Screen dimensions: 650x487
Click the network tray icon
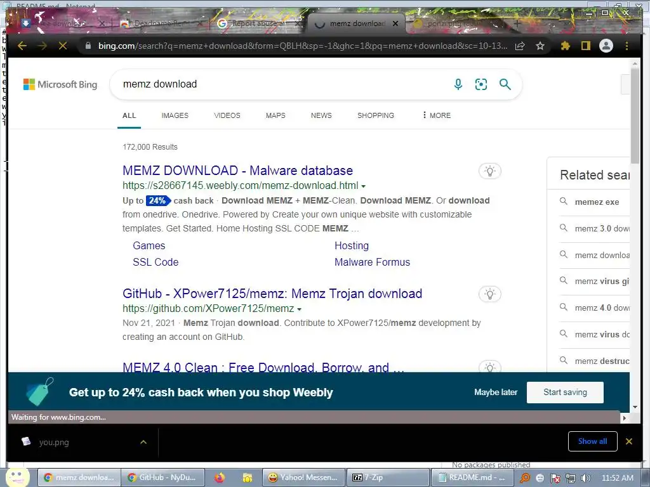coord(571,478)
